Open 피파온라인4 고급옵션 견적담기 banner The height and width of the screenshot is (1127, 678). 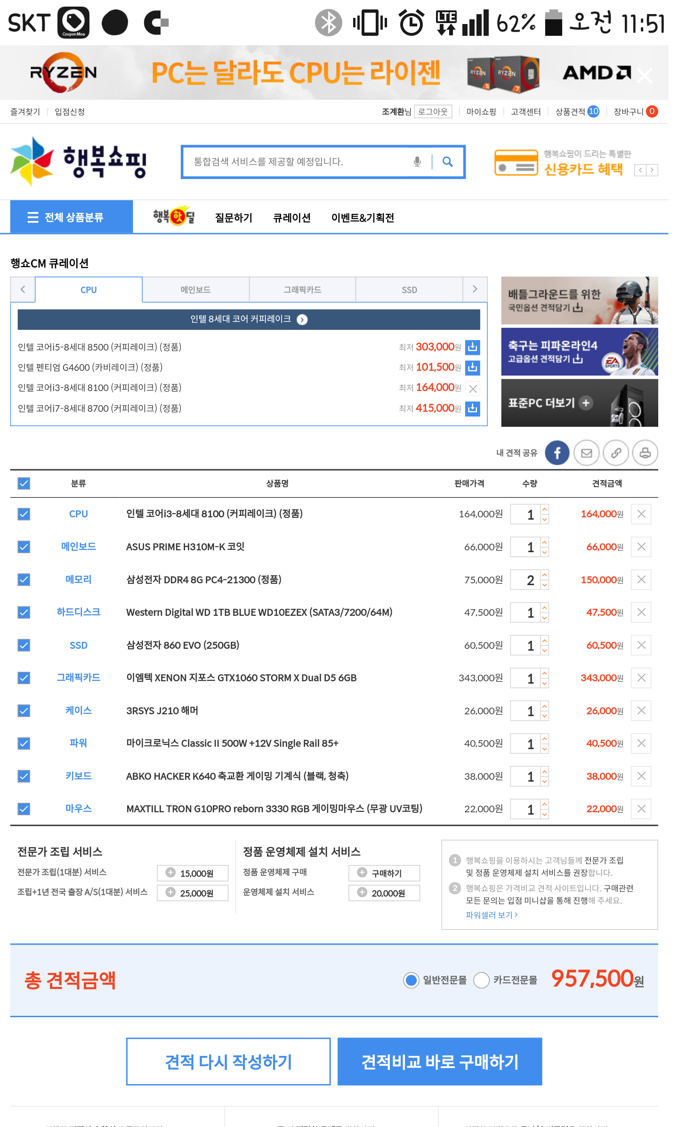pyautogui.click(x=580, y=352)
